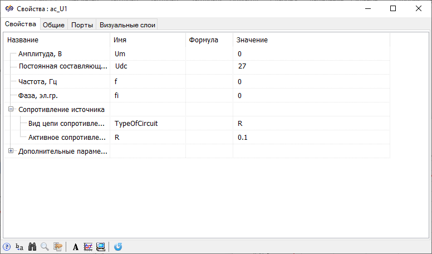Open the Порты tab
Viewport: 432px width, 254px height.
point(82,25)
